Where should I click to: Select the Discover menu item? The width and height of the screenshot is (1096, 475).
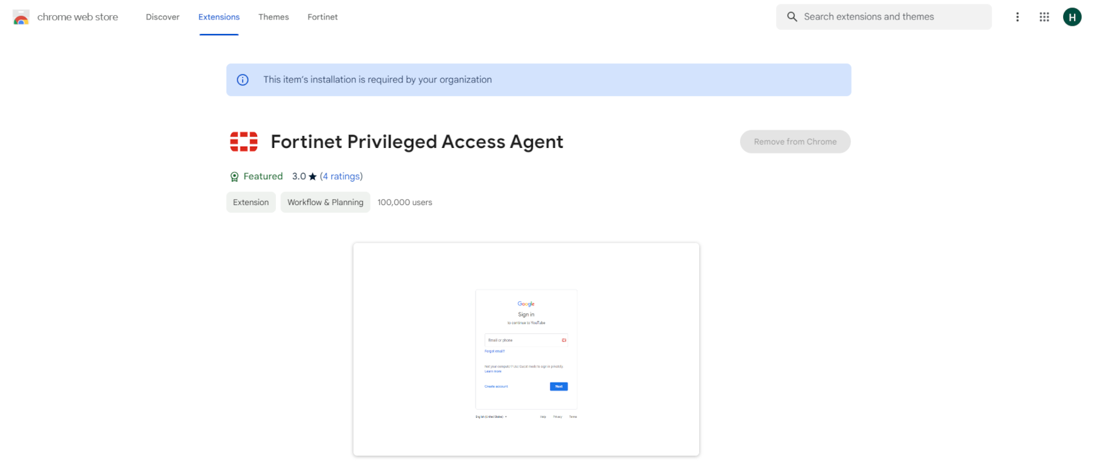click(163, 17)
